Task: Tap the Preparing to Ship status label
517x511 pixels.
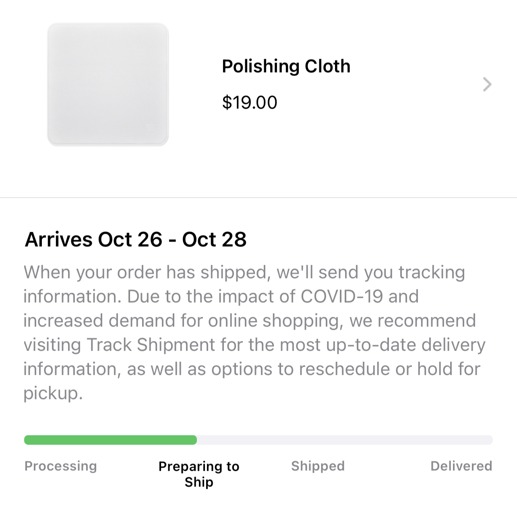Action: [199, 474]
